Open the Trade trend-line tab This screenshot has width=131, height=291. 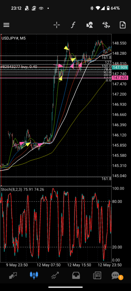tap(55, 275)
